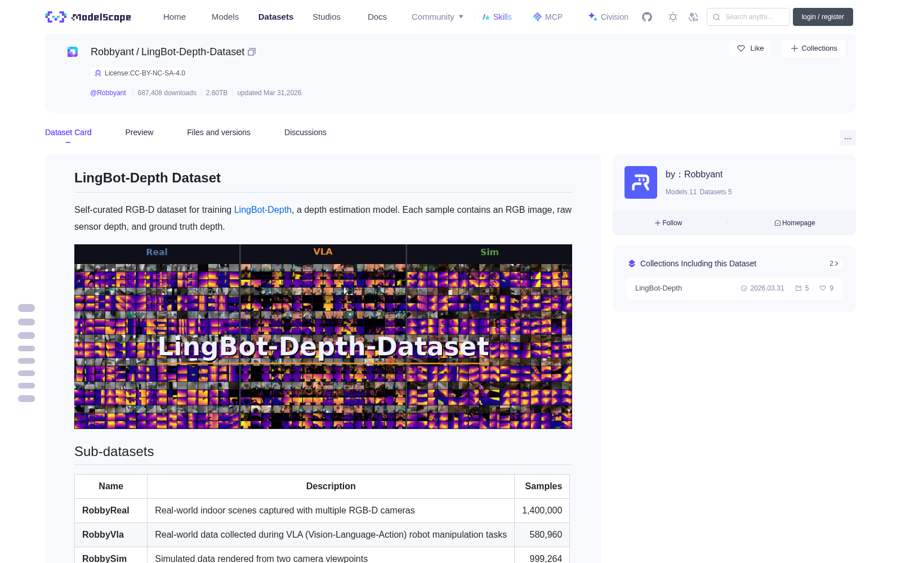The image size is (901, 563).
Task: Open the LingBot-Depth hyperlink in the description
Action: click(263, 209)
